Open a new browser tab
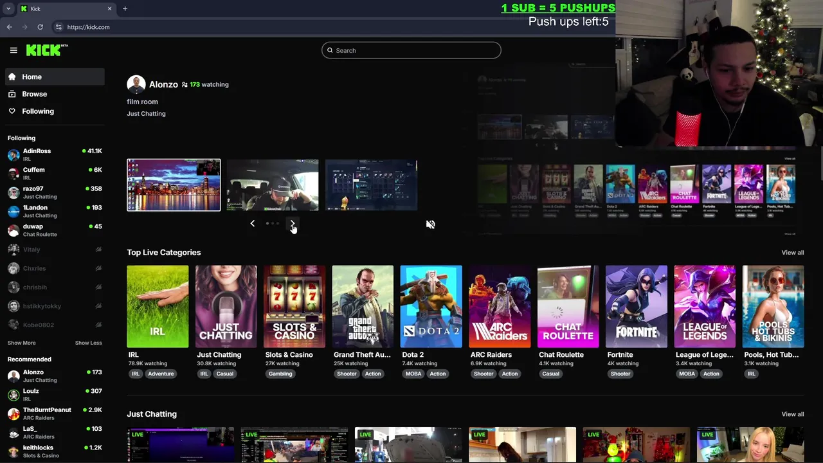823x463 pixels. (125, 8)
